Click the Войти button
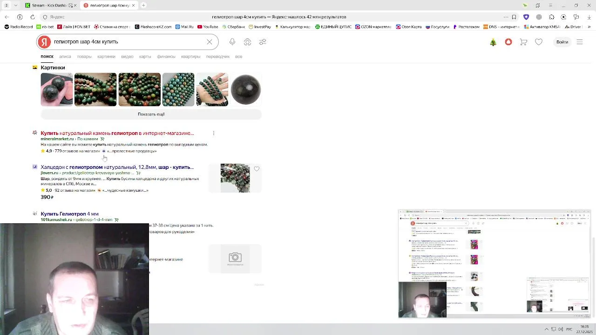The image size is (596, 335). (562, 42)
